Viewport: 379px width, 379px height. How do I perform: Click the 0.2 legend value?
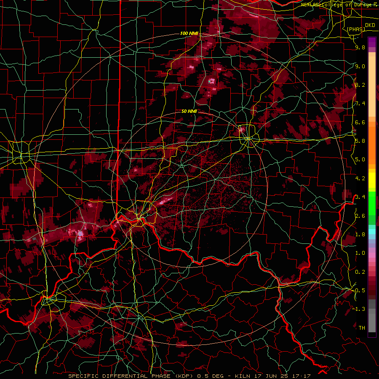360,272
